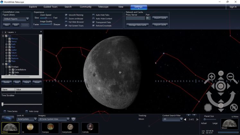The image size is (240, 135).
Task: Click Import Cache button
Action: [160, 18]
